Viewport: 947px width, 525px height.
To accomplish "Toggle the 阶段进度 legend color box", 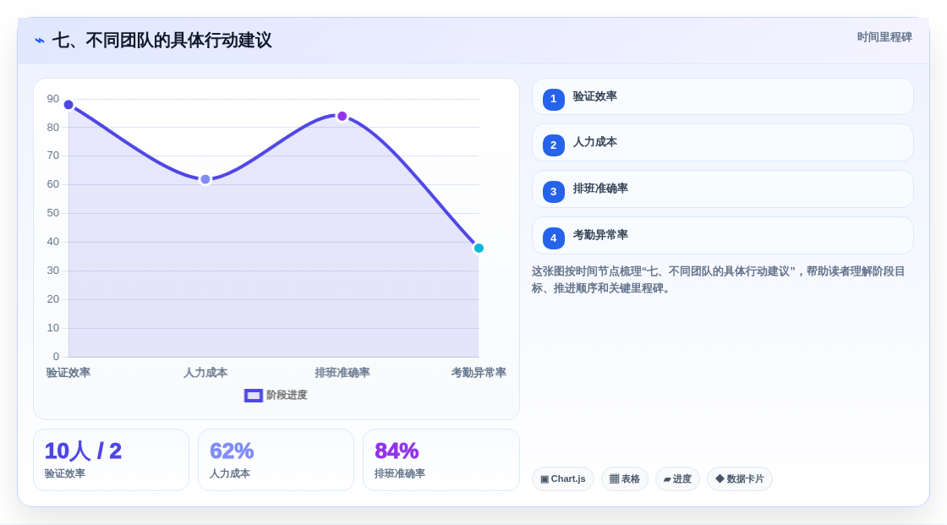I will point(253,395).
